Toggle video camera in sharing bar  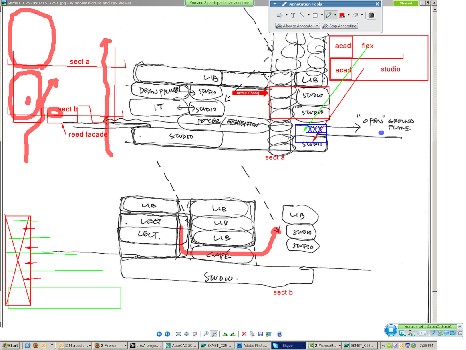click(453, 333)
